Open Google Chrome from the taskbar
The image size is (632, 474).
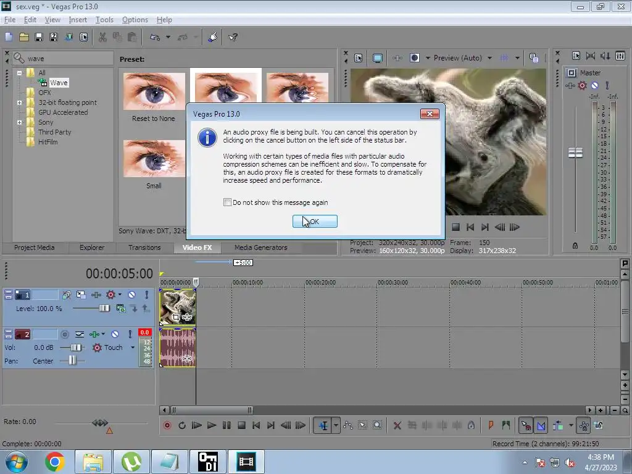pyautogui.click(x=55, y=462)
